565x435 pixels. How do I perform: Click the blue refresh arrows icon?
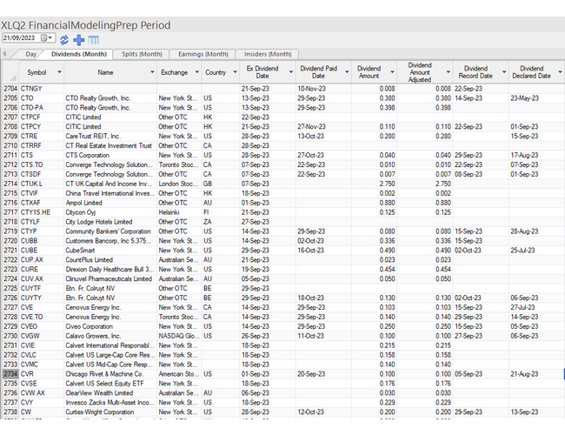pyautogui.click(x=64, y=40)
